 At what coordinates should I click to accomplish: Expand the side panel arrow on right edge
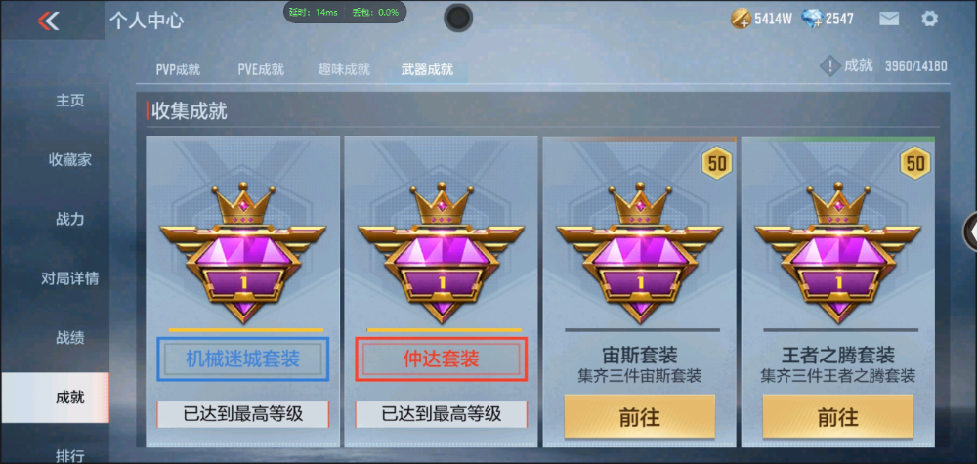click(971, 232)
